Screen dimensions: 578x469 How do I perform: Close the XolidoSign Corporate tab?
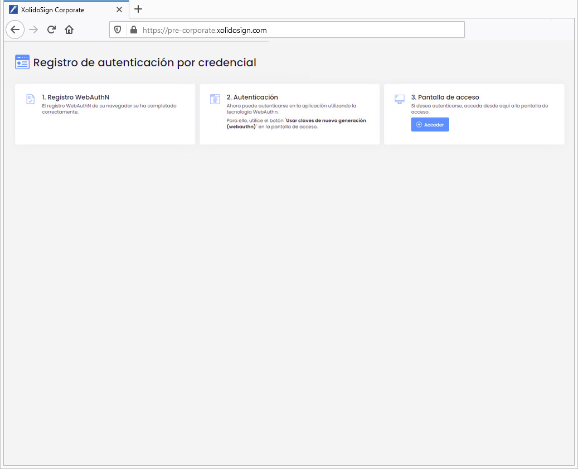click(119, 9)
